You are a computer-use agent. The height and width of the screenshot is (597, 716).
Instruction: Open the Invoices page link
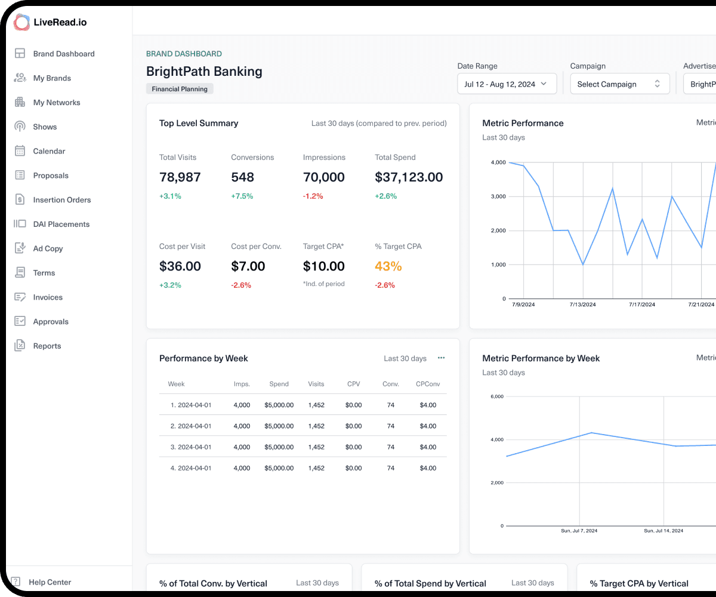[x=48, y=297]
